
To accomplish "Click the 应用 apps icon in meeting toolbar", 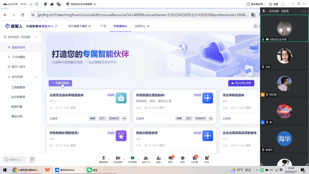I will pos(207,159).
